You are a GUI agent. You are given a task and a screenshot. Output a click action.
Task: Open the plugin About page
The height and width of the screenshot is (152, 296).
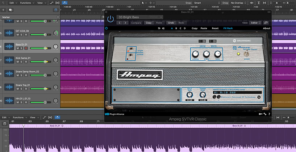coord(267,28)
